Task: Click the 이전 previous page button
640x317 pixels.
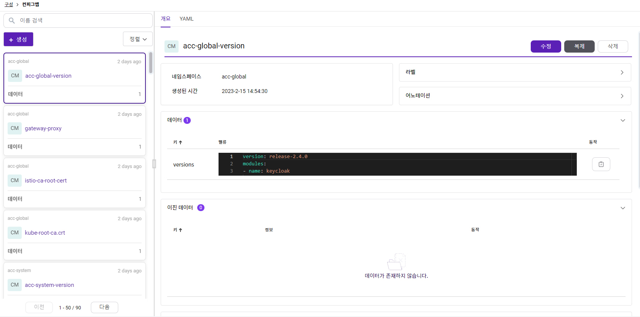Action: [39, 307]
